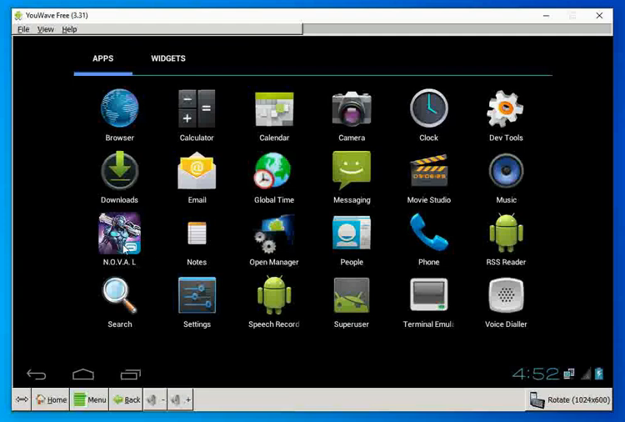This screenshot has width=625, height=422.
Task: Launch the Messaging app
Action: tap(352, 170)
